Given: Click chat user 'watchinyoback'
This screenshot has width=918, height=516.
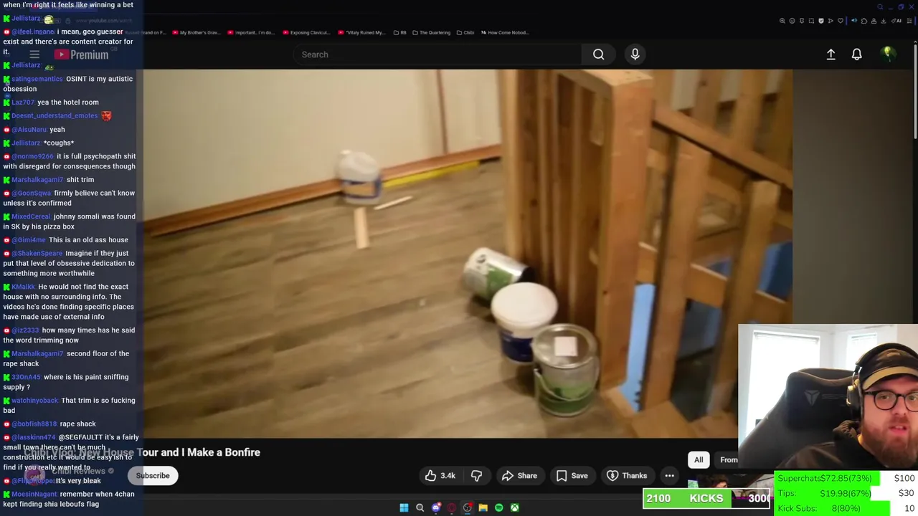Looking at the screenshot, I should coord(34,401).
